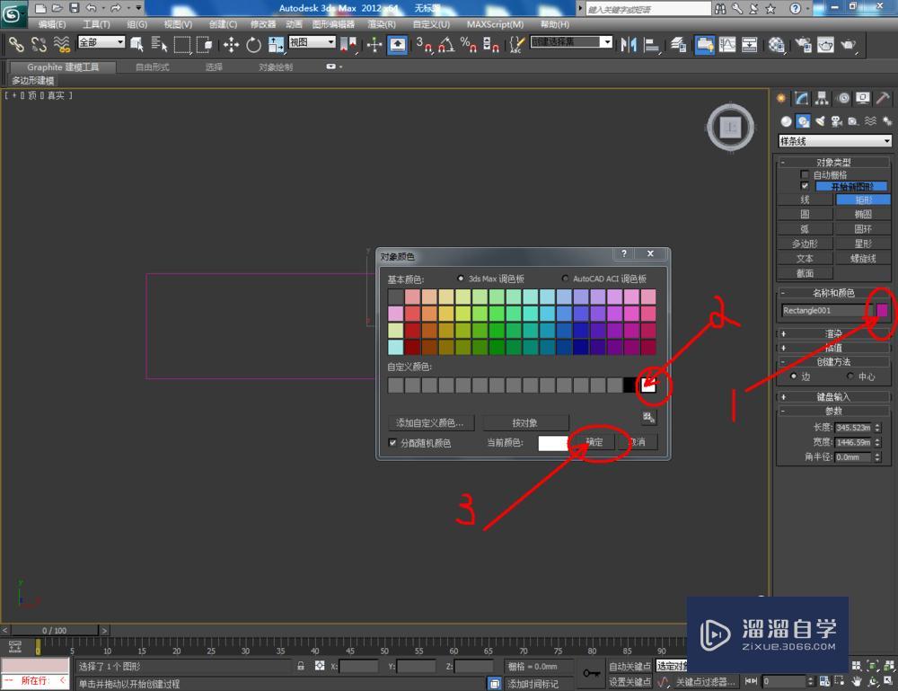Activate the Select and Rotate tool
The image size is (898, 691).
[x=253, y=45]
